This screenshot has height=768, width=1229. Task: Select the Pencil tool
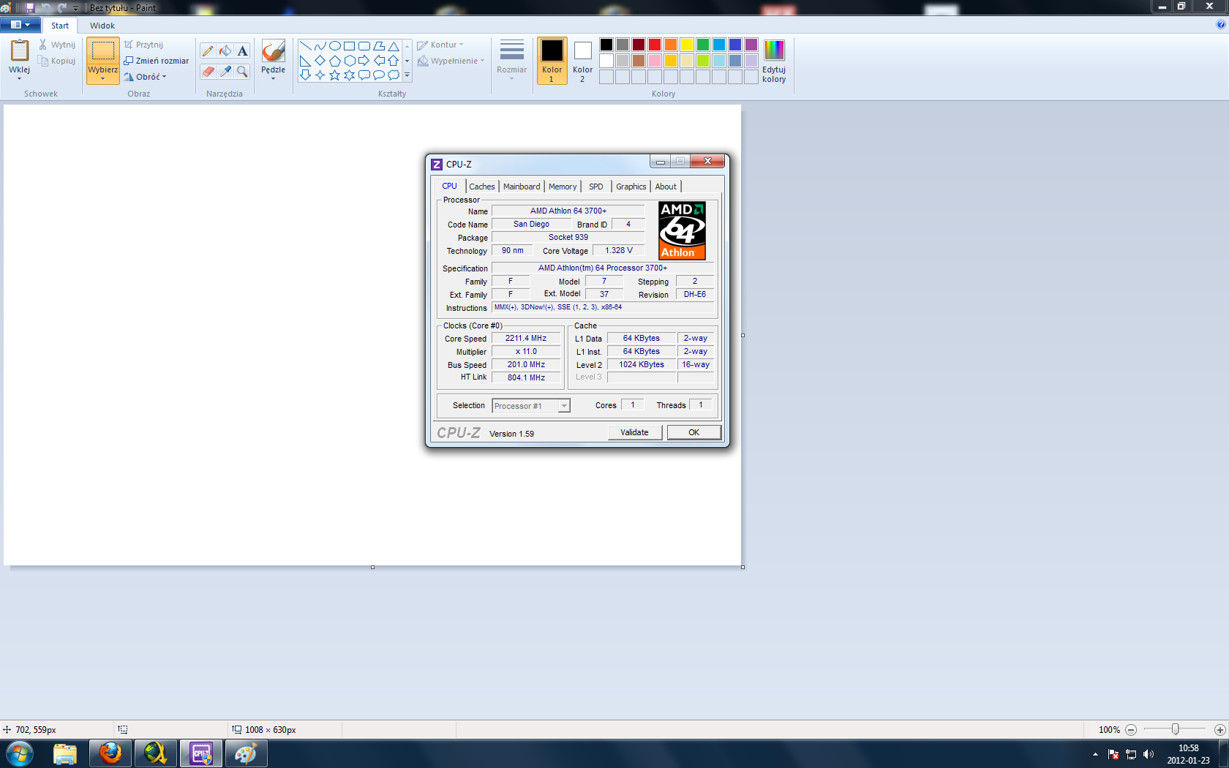[x=208, y=50]
